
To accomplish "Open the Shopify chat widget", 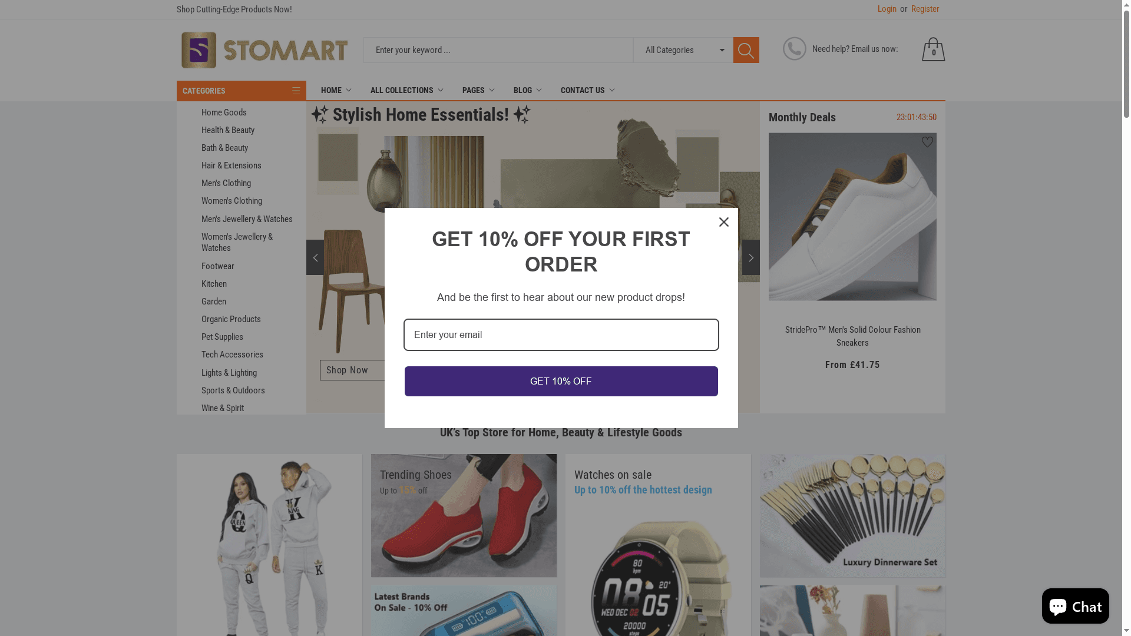I will [1074, 606].
